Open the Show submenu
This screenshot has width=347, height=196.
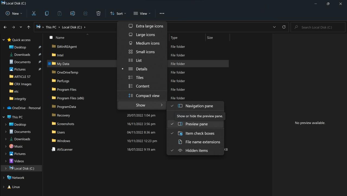[142, 105]
